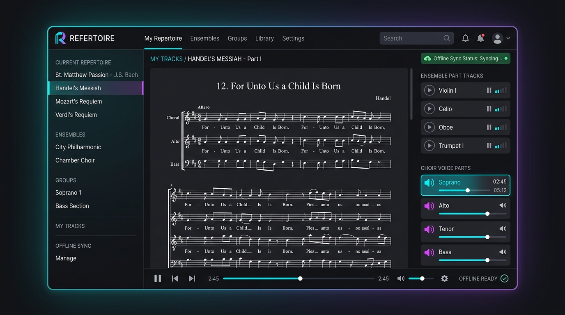
Task: Click the magenta speaker icon beside Alto
Action: click(x=429, y=205)
